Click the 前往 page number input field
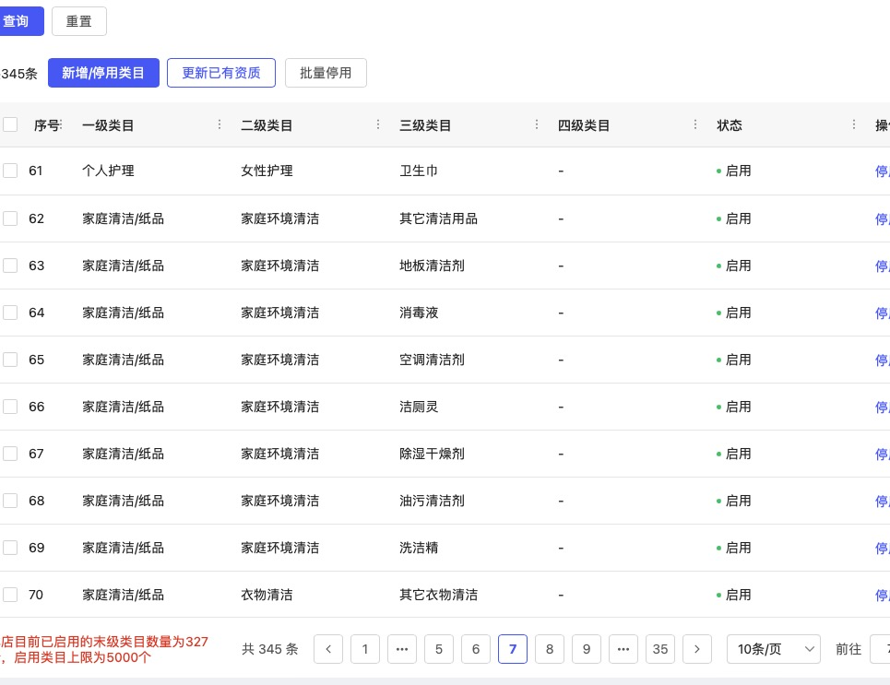 pos(880,649)
